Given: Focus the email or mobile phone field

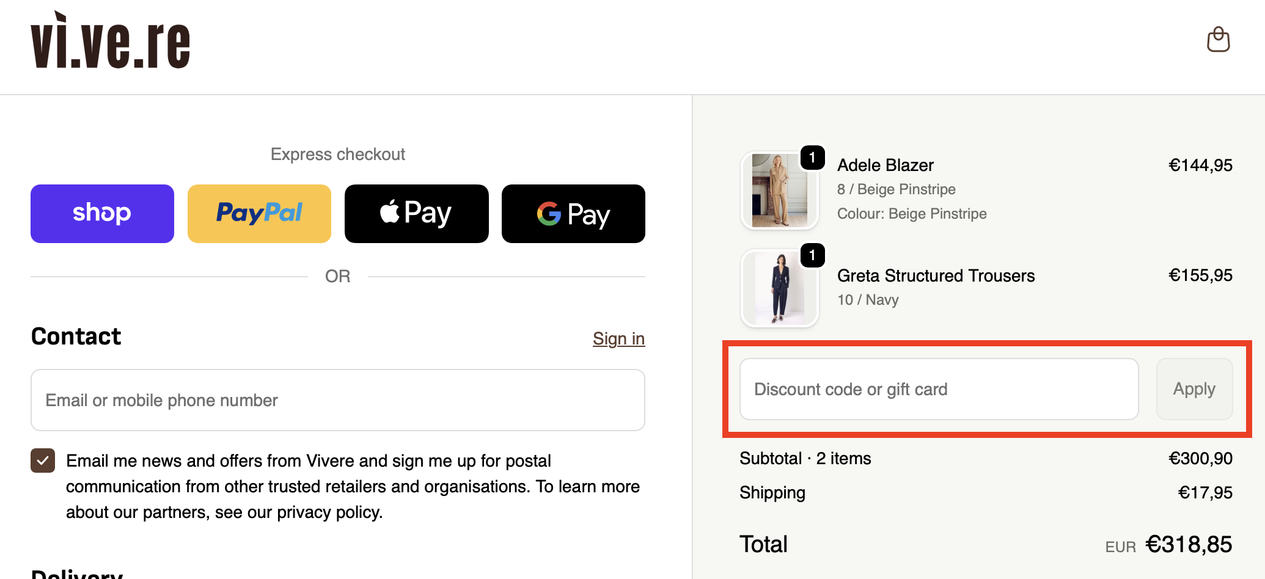Looking at the screenshot, I should [x=337, y=400].
